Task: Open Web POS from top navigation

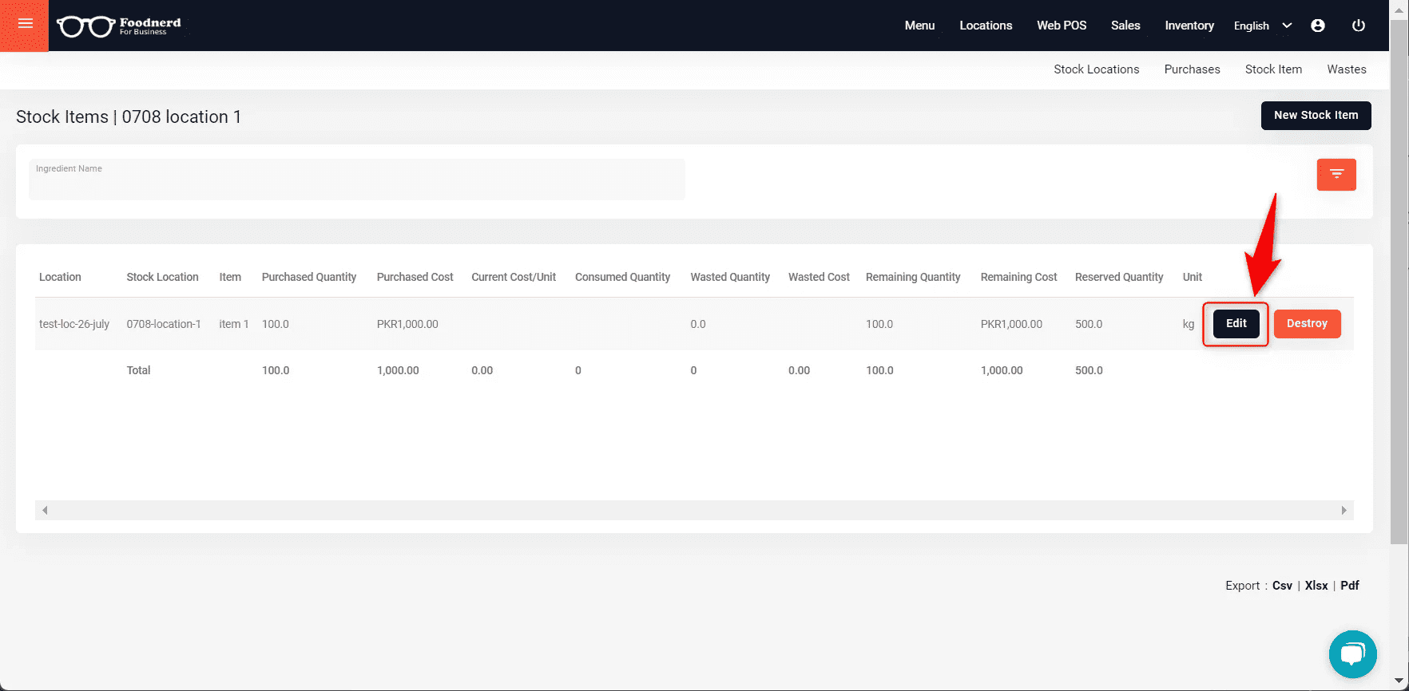Action: click(1062, 26)
